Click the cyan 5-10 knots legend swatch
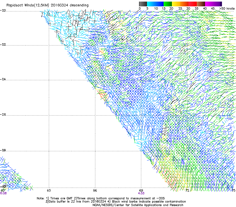This screenshot has width=236, height=207. [x=151, y=4]
